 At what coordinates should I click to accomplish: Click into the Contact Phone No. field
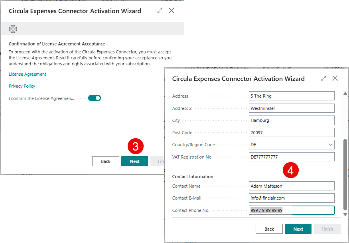292,210
